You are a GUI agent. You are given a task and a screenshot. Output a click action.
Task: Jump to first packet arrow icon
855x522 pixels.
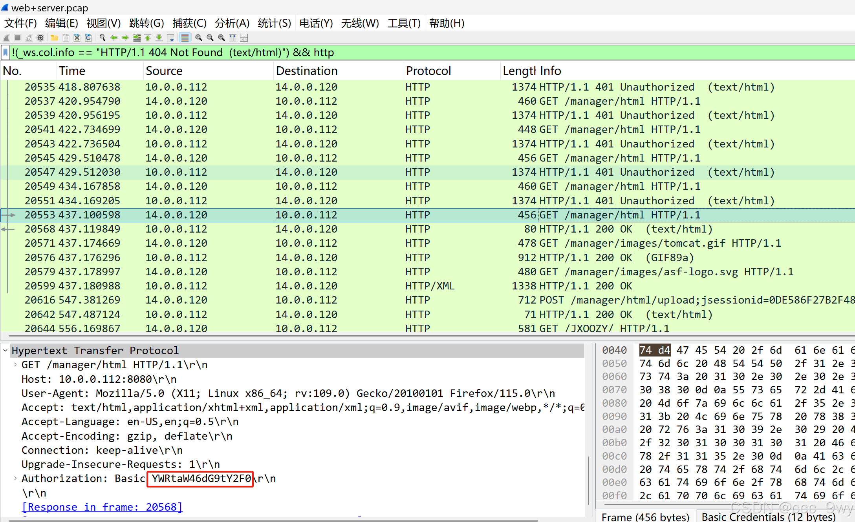pos(148,38)
